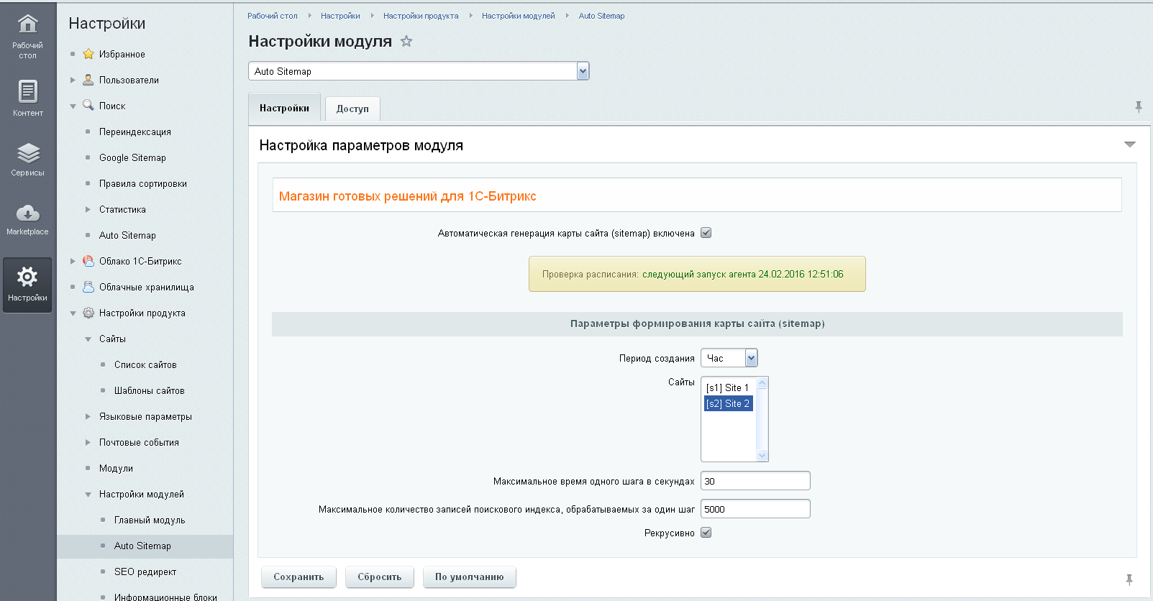The image size is (1153, 601).
Task: Select the Настройки tab
Action: pos(284,108)
